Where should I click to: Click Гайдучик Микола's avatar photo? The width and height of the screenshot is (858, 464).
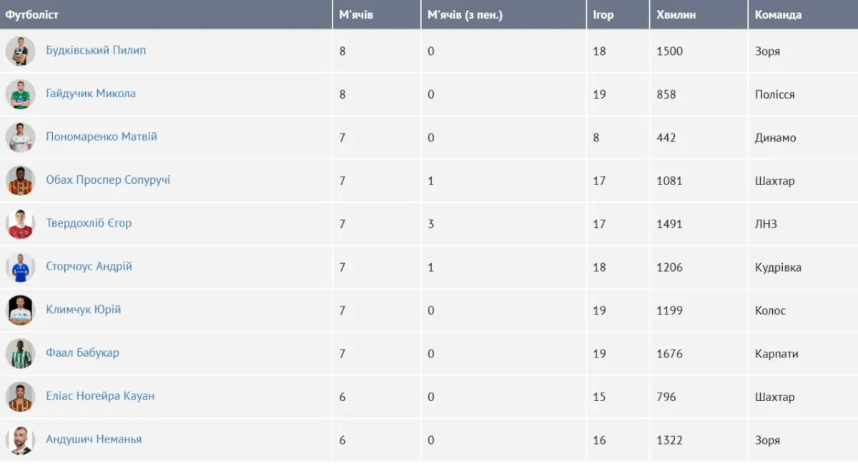(x=20, y=94)
